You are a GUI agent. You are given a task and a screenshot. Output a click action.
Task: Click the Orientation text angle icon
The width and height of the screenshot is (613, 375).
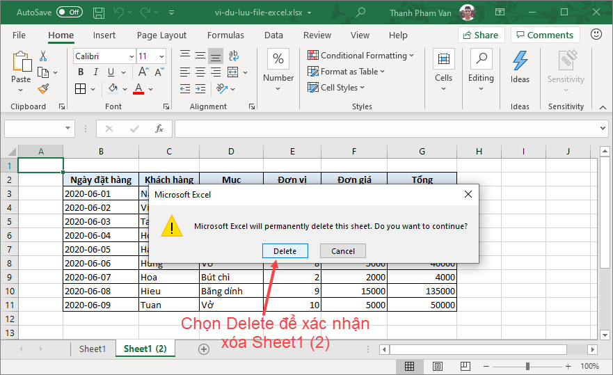222,89
